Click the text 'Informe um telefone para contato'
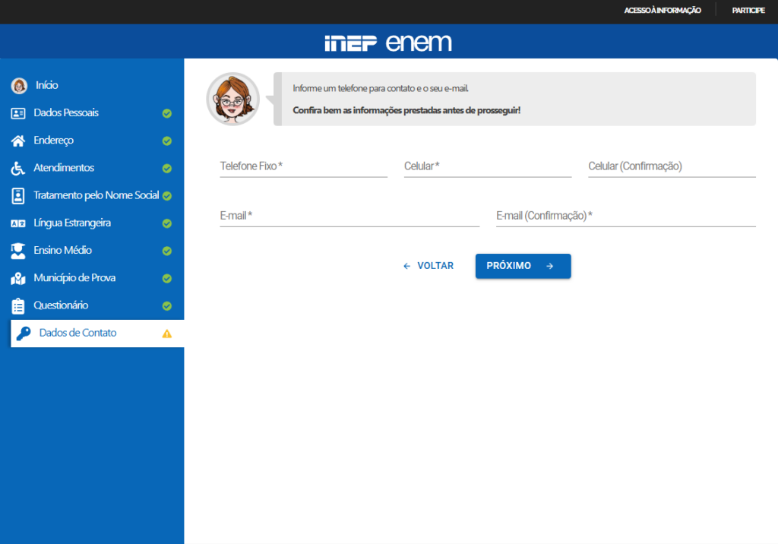The height and width of the screenshot is (544, 778). (354, 88)
